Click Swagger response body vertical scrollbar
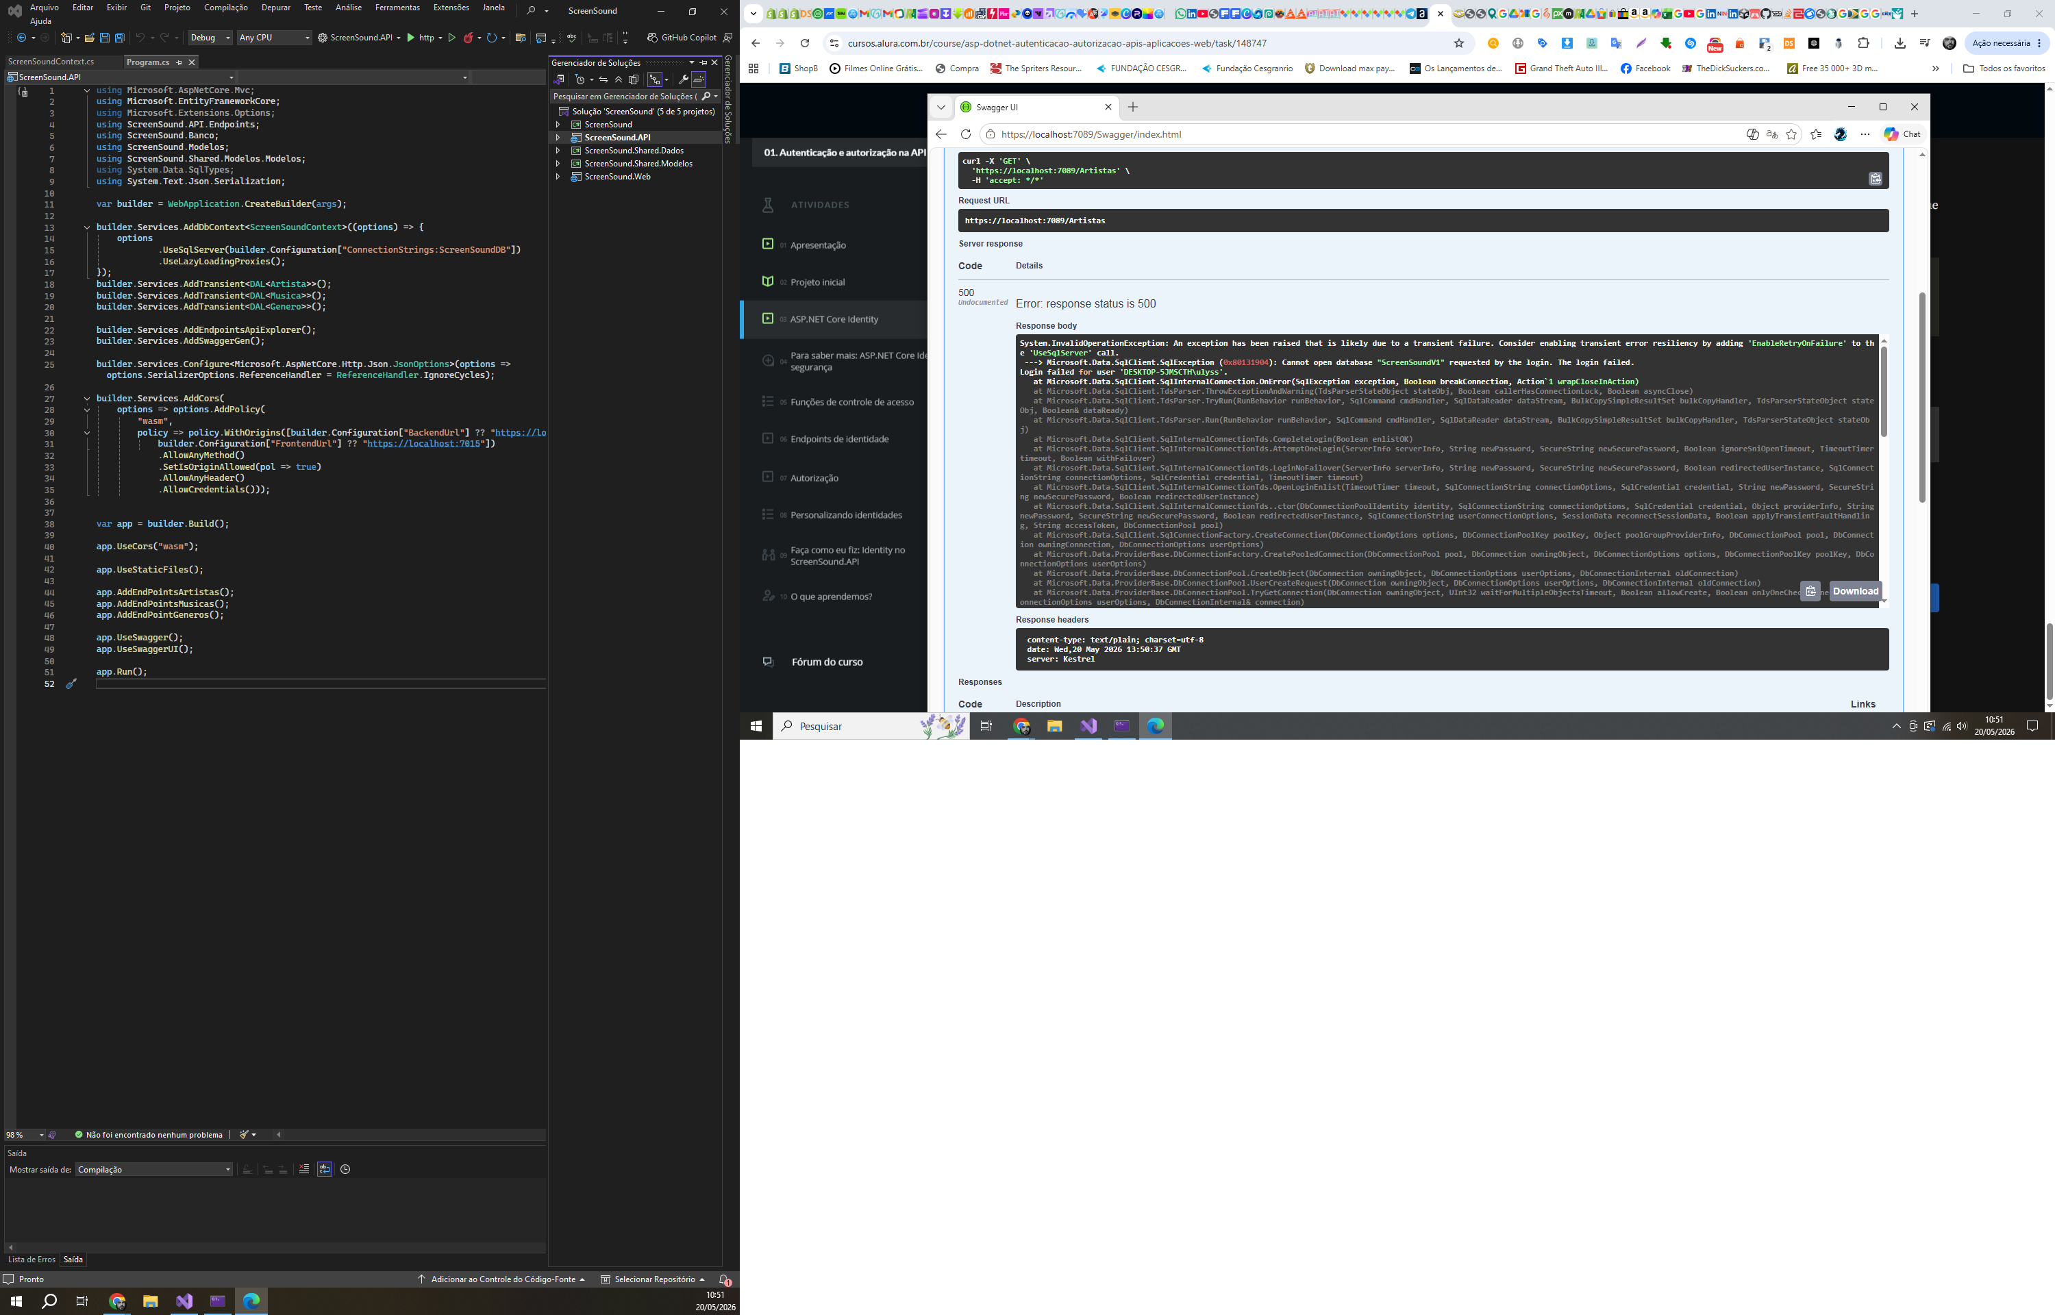 click(x=1883, y=392)
